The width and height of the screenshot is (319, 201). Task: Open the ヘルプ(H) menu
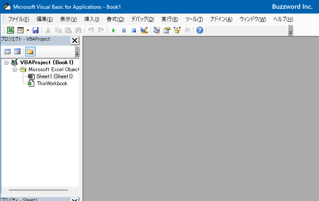284,19
